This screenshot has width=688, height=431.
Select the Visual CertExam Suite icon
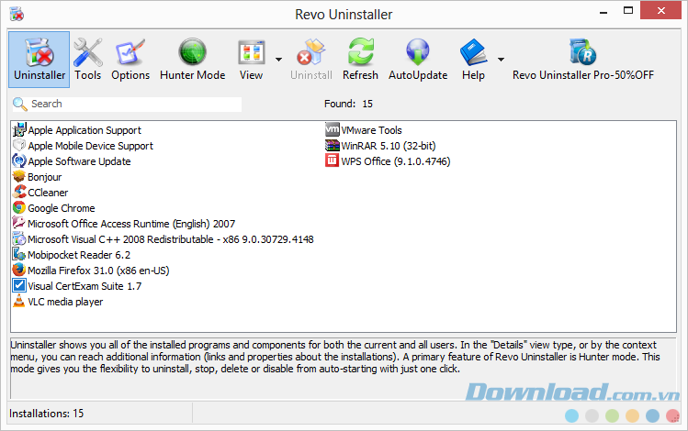point(19,285)
